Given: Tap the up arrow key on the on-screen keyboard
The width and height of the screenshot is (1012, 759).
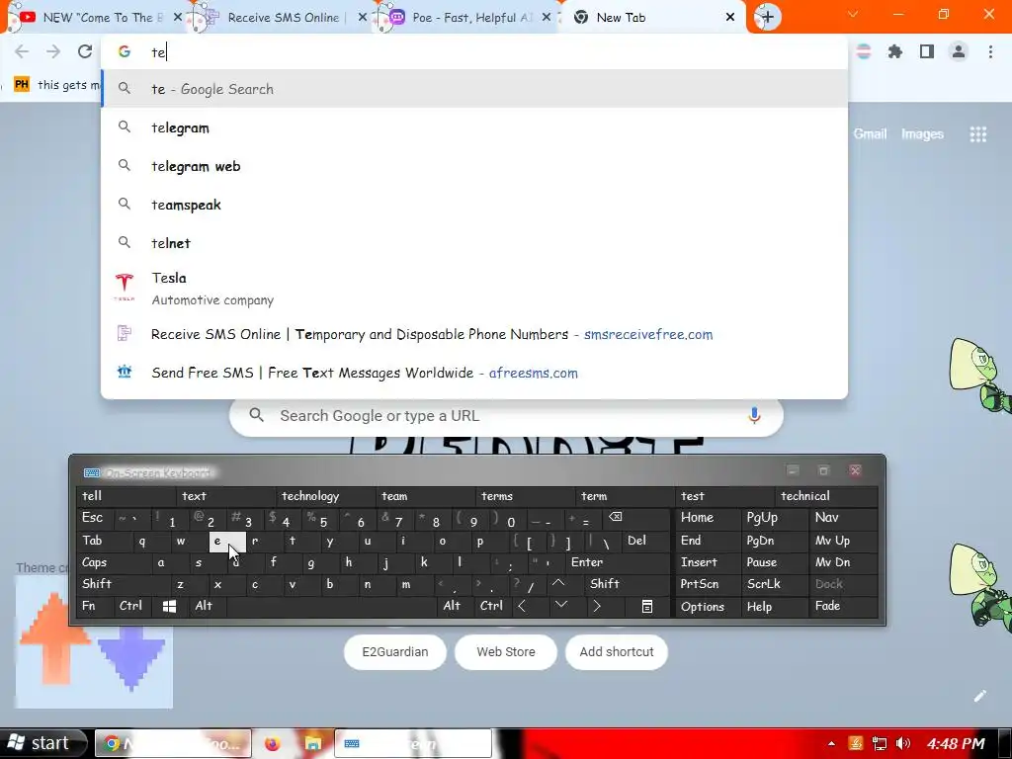Looking at the screenshot, I should [558, 583].
